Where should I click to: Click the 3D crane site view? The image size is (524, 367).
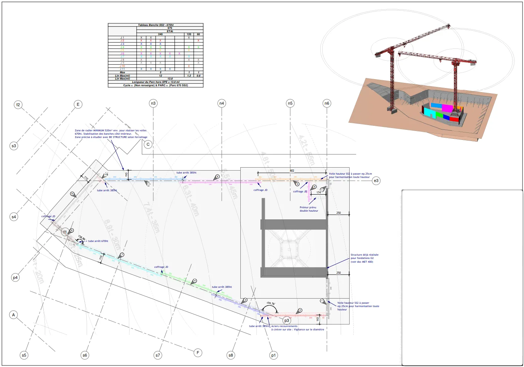418,76
